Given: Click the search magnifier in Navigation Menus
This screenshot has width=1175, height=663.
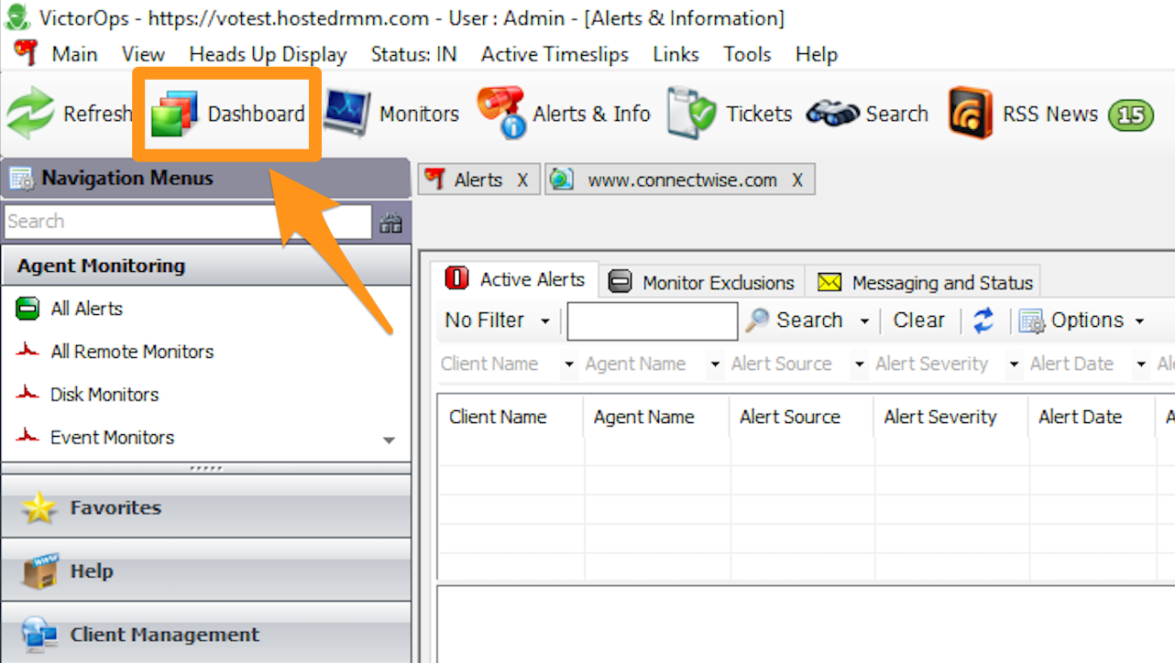Looking at the screenshot, I should (390, 222).
